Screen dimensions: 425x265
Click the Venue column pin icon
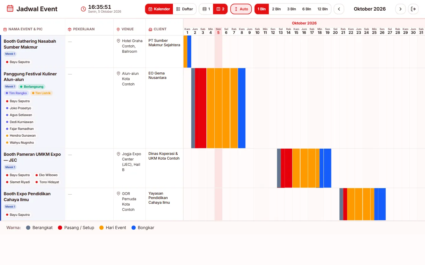point(118,29)
